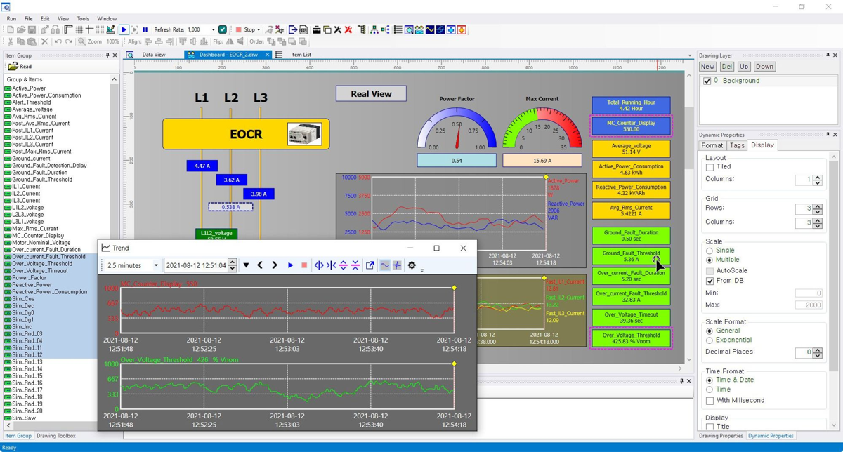Enable the Tiled layout checkbox
Viewport: 843px width, 452px height.
710,168
